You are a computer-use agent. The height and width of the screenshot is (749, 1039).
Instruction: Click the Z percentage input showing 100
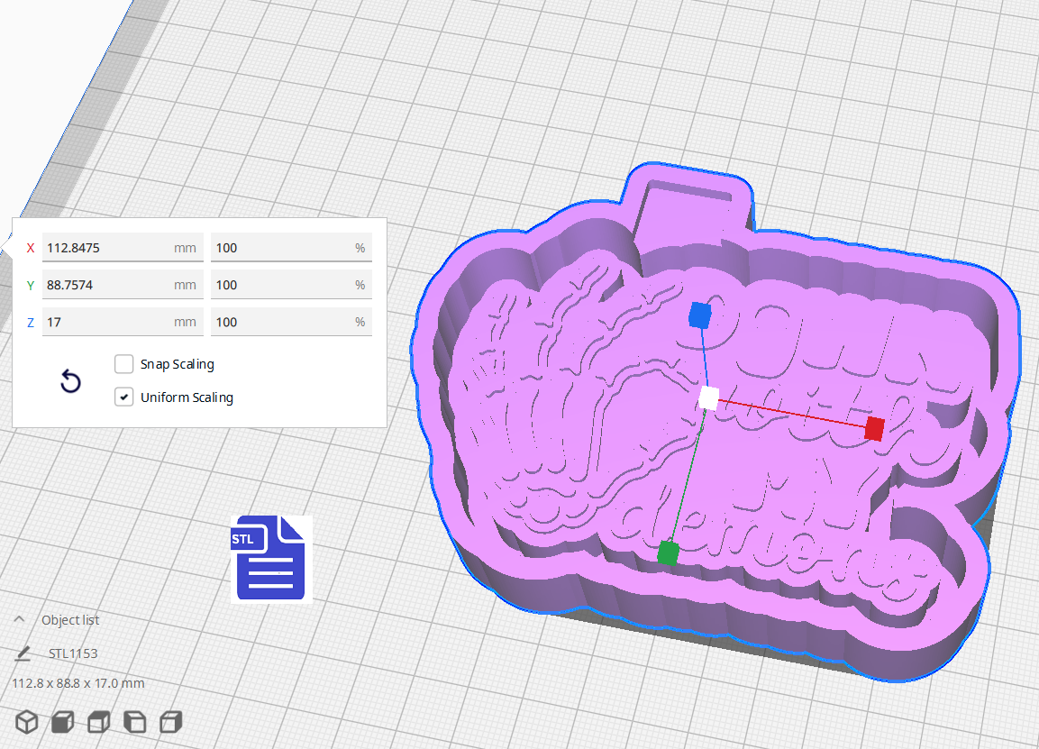(291, 322)
